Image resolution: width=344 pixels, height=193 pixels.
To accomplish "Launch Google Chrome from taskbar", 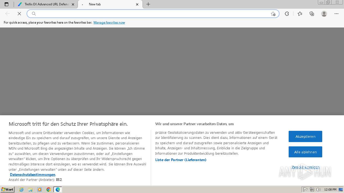I will point(49,190).
